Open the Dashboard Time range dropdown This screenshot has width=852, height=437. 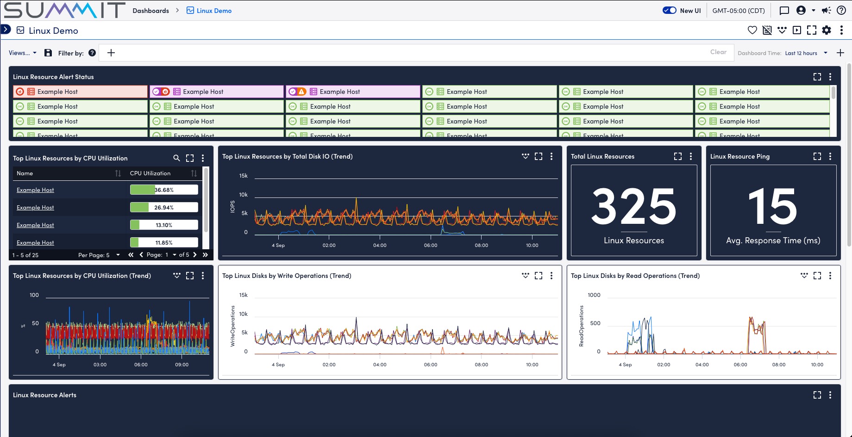click(806, 53)
